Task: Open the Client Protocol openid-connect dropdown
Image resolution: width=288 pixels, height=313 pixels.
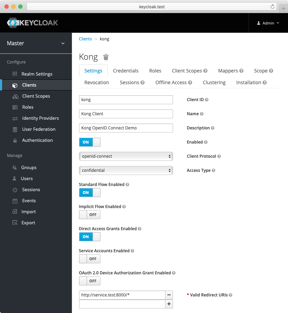Action: [126, 156]
